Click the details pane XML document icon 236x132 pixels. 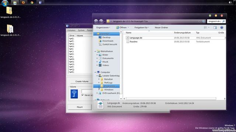[100, 105]
